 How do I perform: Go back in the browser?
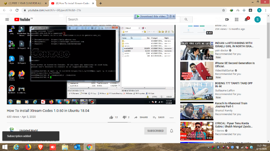(4, 10)
